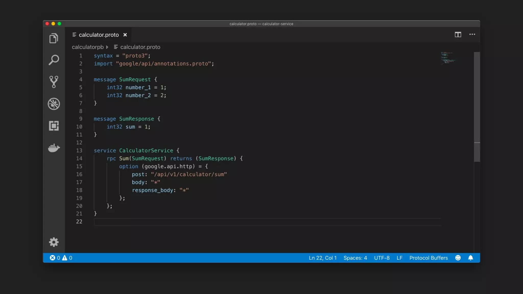Open the Explorer files view
The width and height of the screenshot is (523, 294).
point(54,38)
